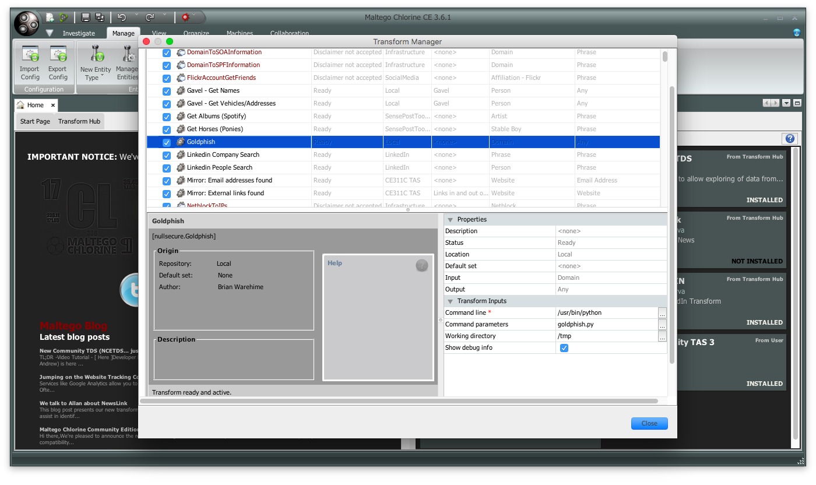The image size is (816, 485).
Task: Select the Manage ribbon tab
Action: click(x=123, y=33)
